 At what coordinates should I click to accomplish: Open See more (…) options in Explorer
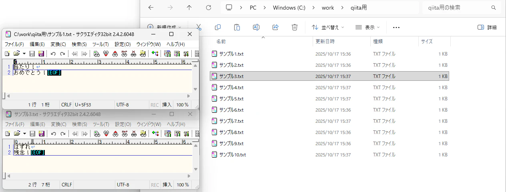click(396, 27)
